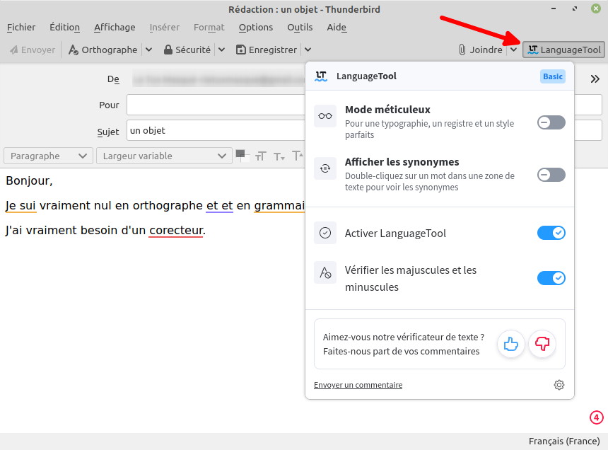Click the LanguageTool logo in popup header
Screen dimensions: 608x450
(321, 76)
